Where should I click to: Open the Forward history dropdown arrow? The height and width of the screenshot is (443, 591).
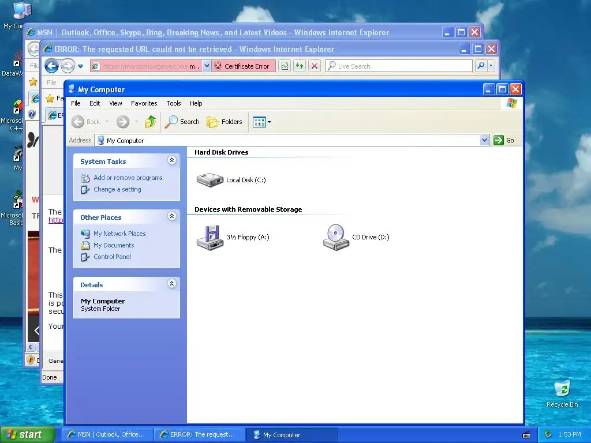(x=136, y=122)
